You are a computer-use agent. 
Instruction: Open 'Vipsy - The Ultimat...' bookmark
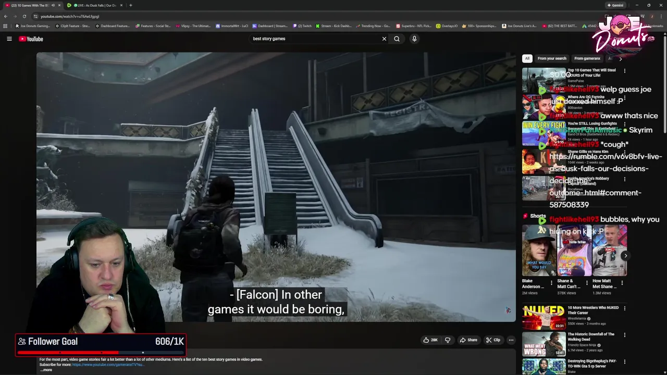click(193, 26)
